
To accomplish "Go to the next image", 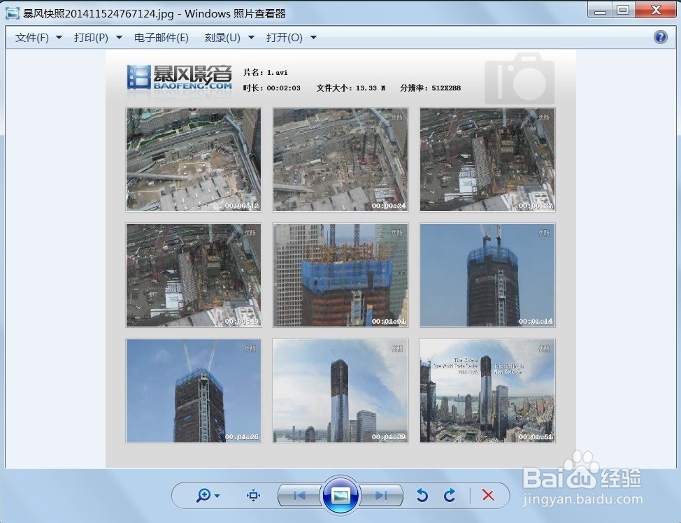I will pyautogui.click(x=382, y=495).
